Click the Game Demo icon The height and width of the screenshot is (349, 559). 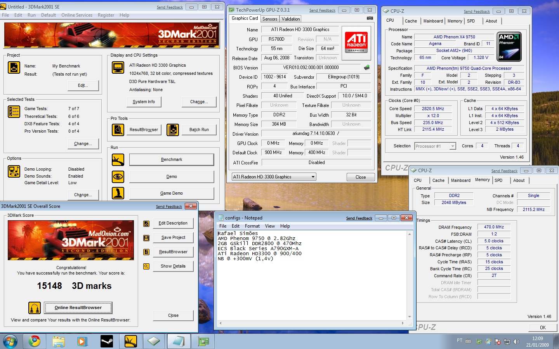click(118, 193)
